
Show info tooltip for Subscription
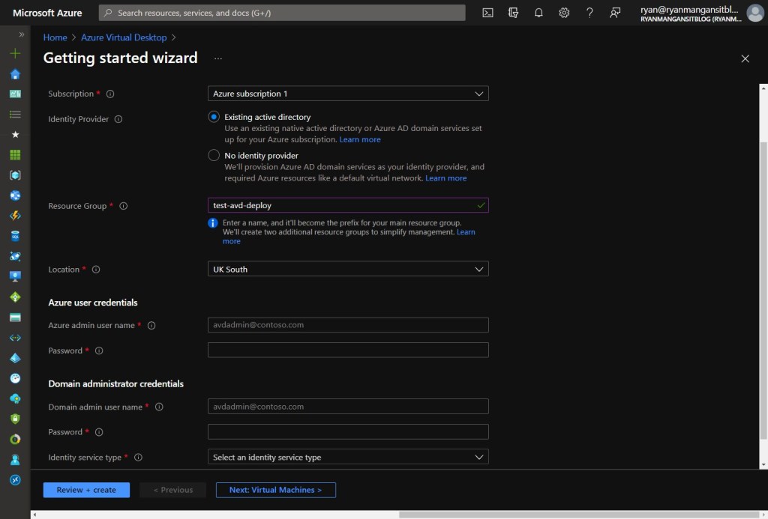click(x=110, y=94)
